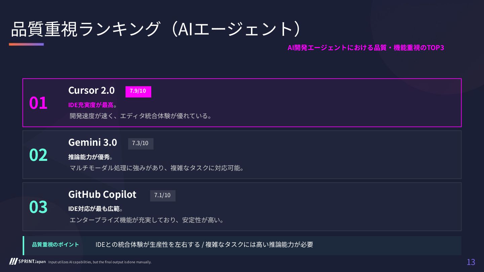
Task: Select the Gemini 3.0 heading
Action: click(92, 142)
